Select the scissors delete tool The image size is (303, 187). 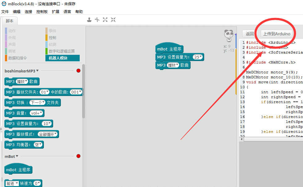pos(97,20)
